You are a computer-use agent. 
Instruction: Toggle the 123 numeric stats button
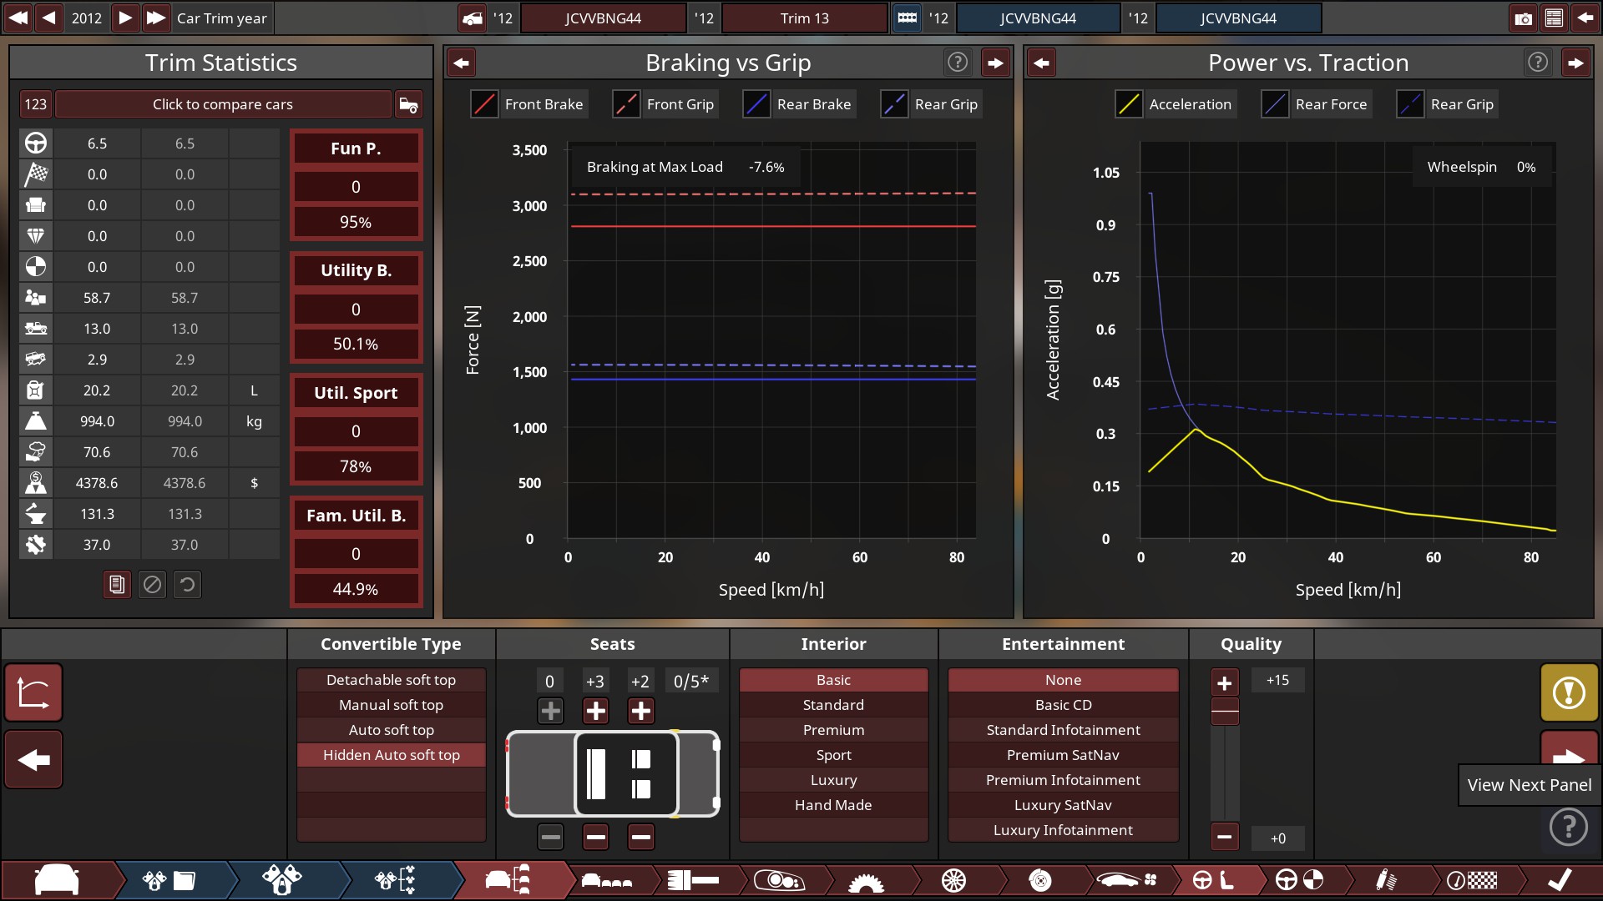pyautogui.click(x=36, y=104)
